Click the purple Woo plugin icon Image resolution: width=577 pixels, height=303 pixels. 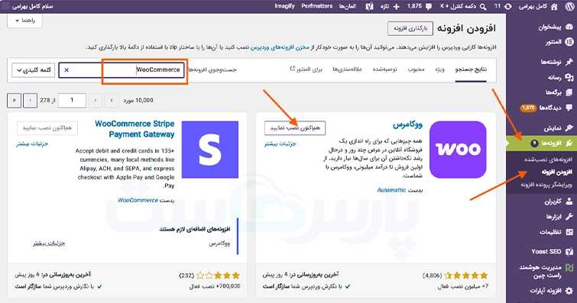pyautogui.click(x=458, y=150)
